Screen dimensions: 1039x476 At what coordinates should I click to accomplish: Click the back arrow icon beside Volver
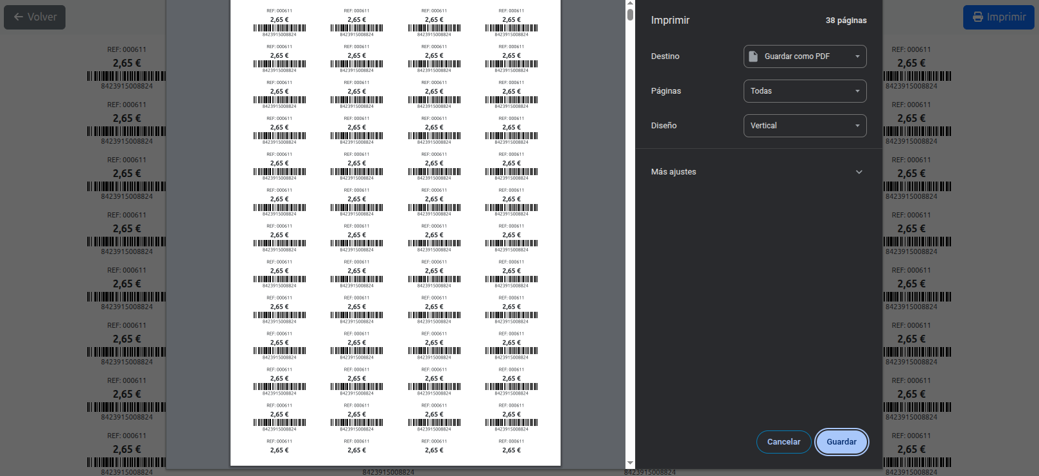coord(19,17)
